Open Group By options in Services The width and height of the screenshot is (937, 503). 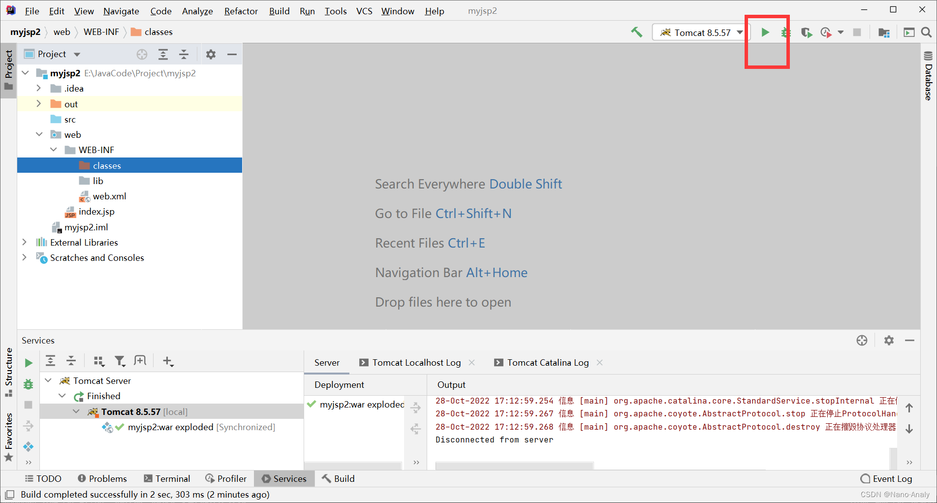coord(99,361)
